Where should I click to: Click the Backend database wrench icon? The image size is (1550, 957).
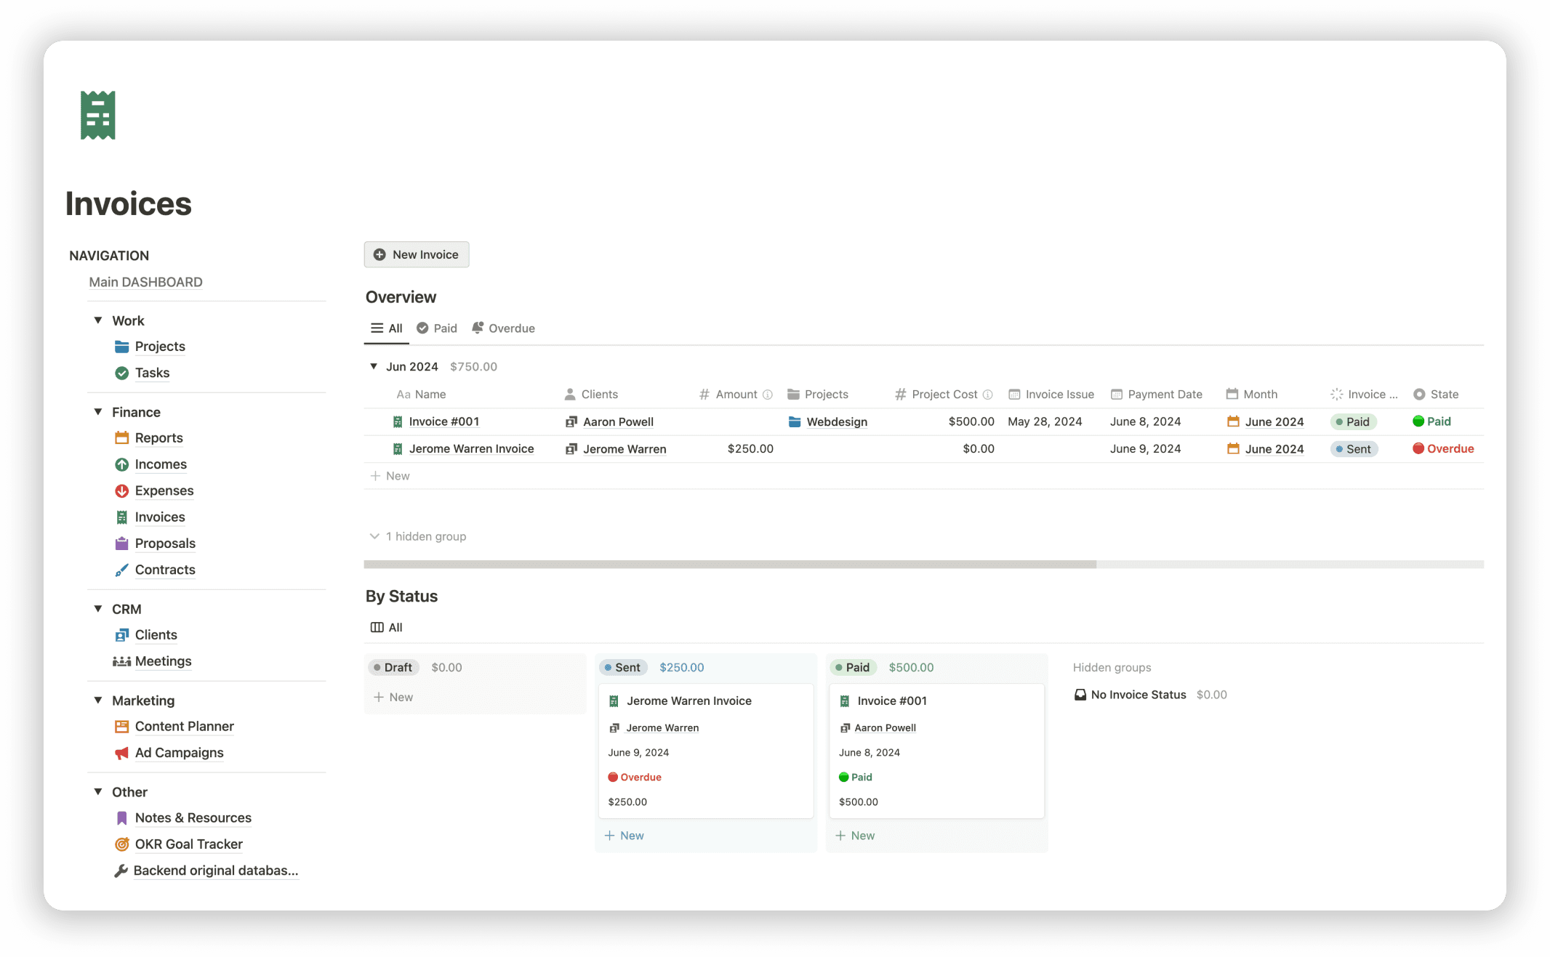click(121, 871)
